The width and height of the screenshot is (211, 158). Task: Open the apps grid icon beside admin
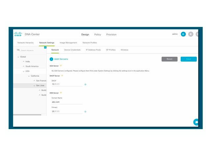point(183,34)
